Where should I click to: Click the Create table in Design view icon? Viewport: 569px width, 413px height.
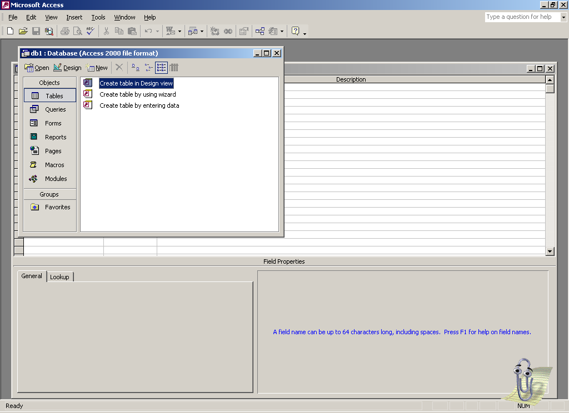pyautogui.click(x=88, y=83)
